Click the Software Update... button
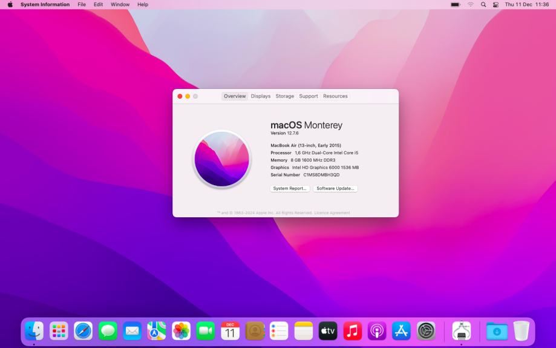This screenshot has height=348, width=556. pyautogui.click(x=335, y=189)
